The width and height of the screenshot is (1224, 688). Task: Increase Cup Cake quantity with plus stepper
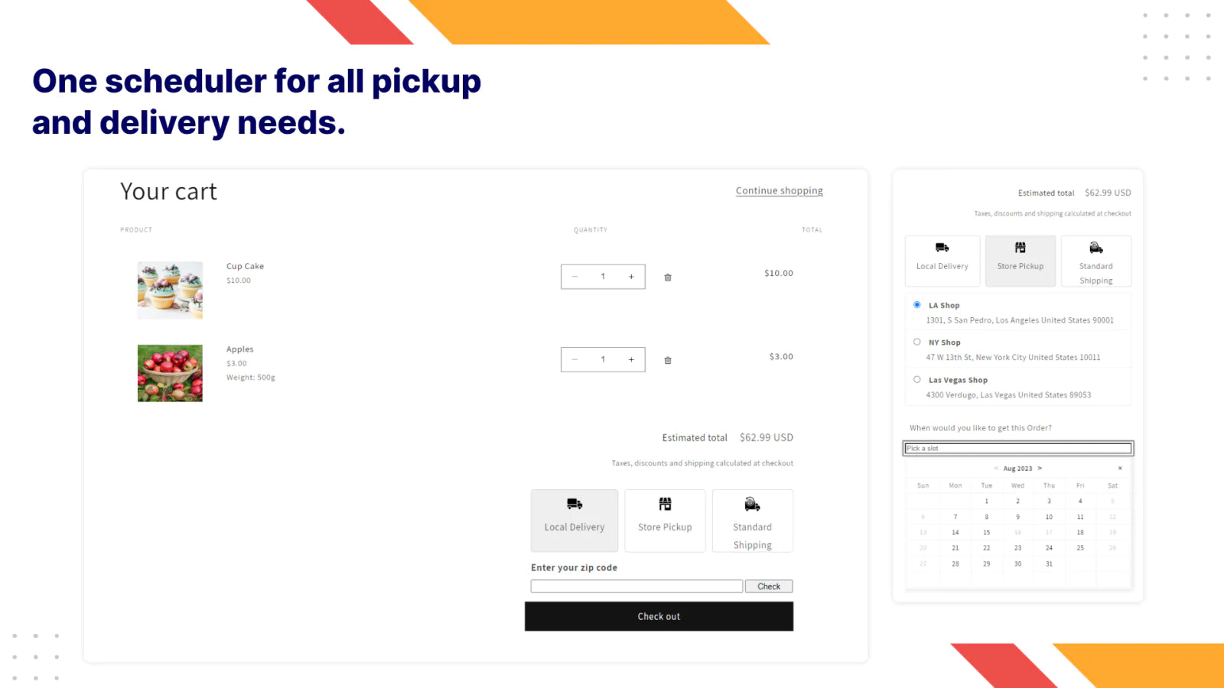coord(630,276)
